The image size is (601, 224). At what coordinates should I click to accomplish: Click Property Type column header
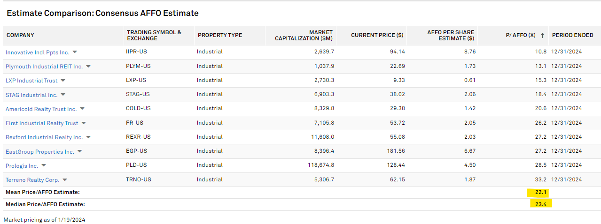click(220, 35)
